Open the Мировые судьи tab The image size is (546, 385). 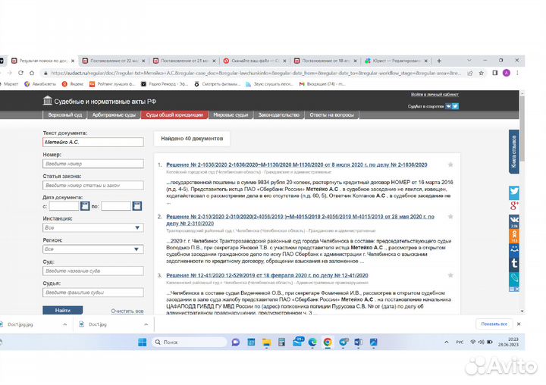coord(231,114)
